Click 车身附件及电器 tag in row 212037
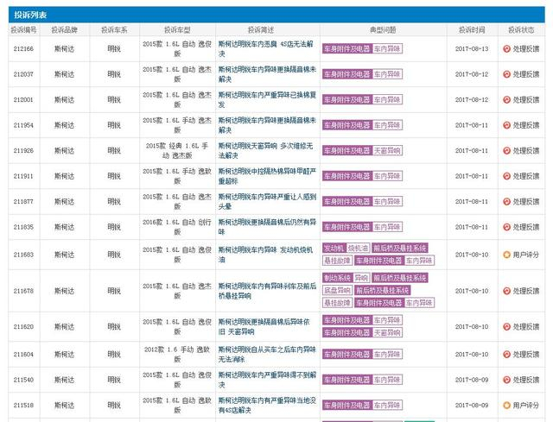 click(x=347, y=74)
